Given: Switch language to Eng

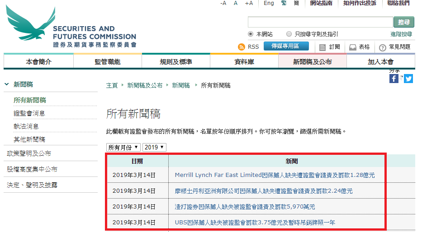Looking at the screenshot, I should coord(269,3).
